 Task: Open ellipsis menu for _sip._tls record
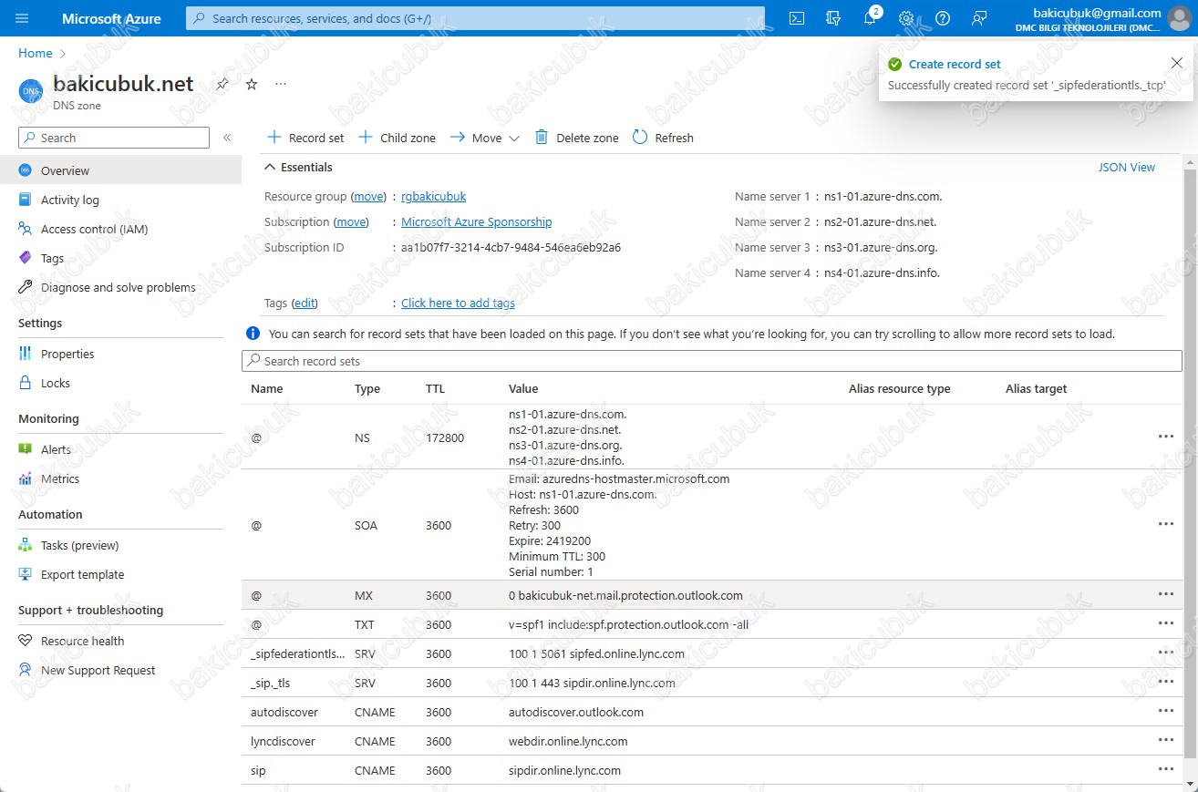(1165, 682)
